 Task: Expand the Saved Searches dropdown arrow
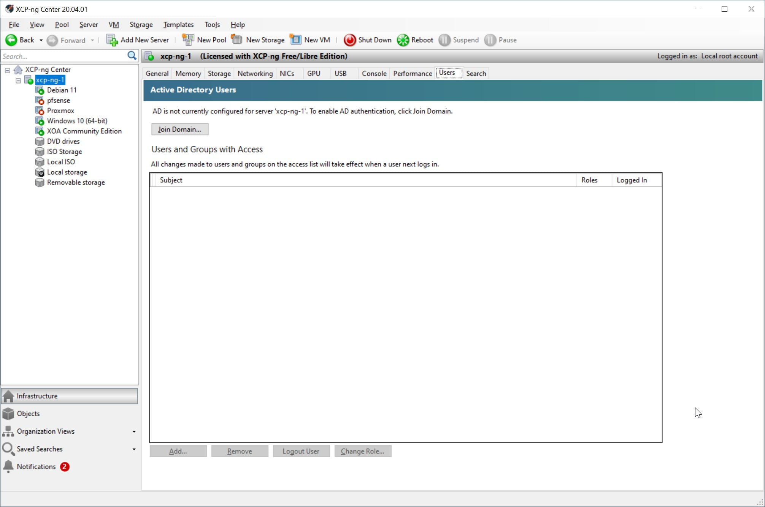(x=134, y=449)
